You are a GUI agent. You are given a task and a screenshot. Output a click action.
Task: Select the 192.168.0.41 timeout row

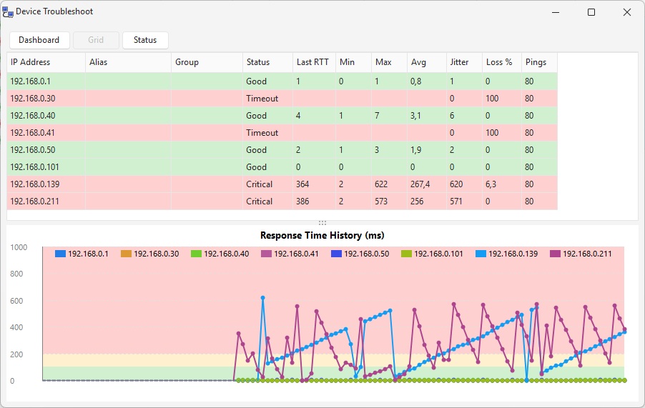click(x=42, y=133)
